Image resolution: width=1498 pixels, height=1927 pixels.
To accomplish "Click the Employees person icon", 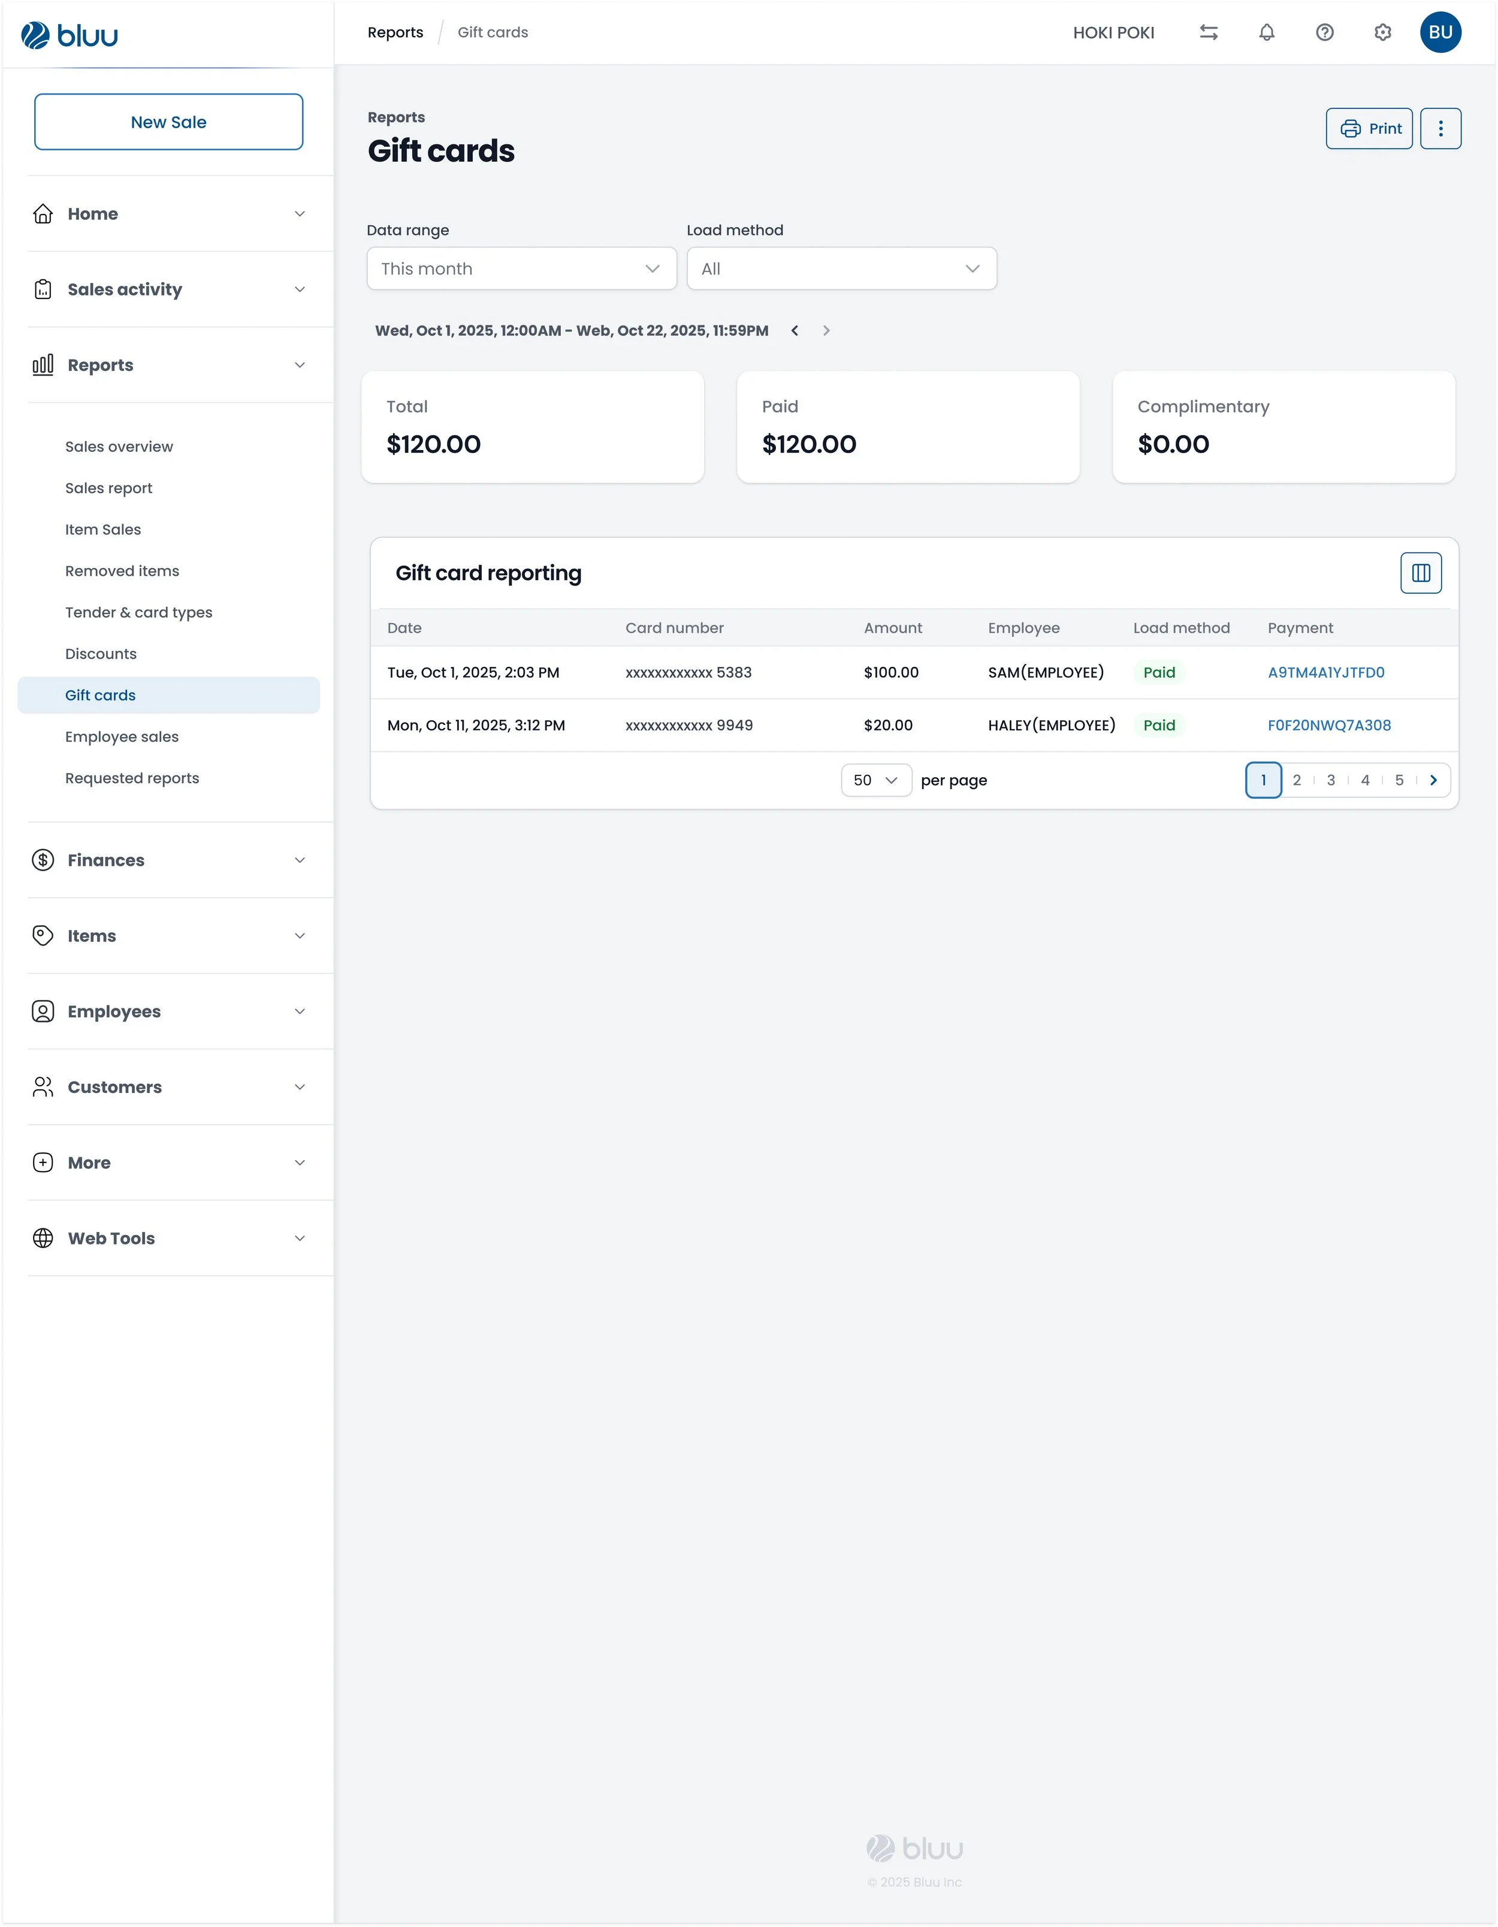I will [43, 1012].
